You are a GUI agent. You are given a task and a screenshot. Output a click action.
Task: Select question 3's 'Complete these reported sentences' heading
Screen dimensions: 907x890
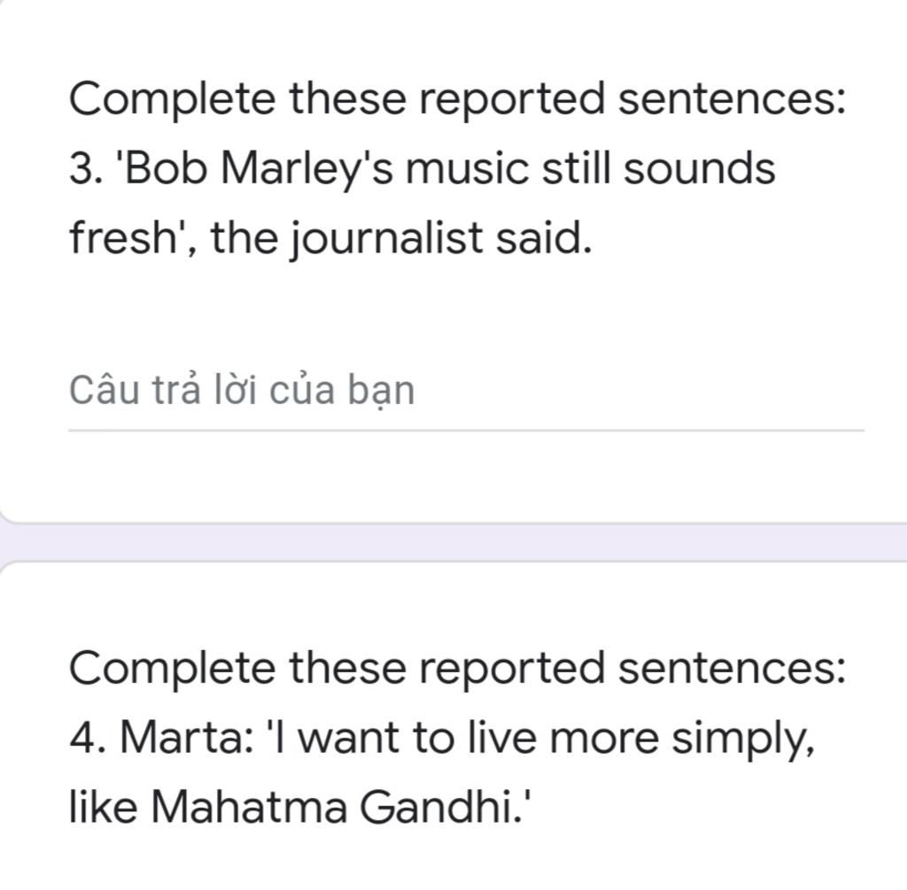[457, 99]
